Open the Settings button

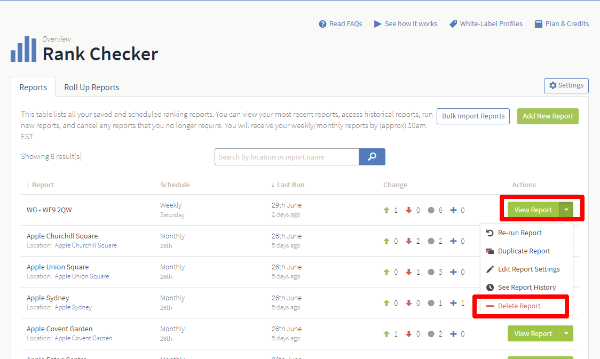point(566,85)
